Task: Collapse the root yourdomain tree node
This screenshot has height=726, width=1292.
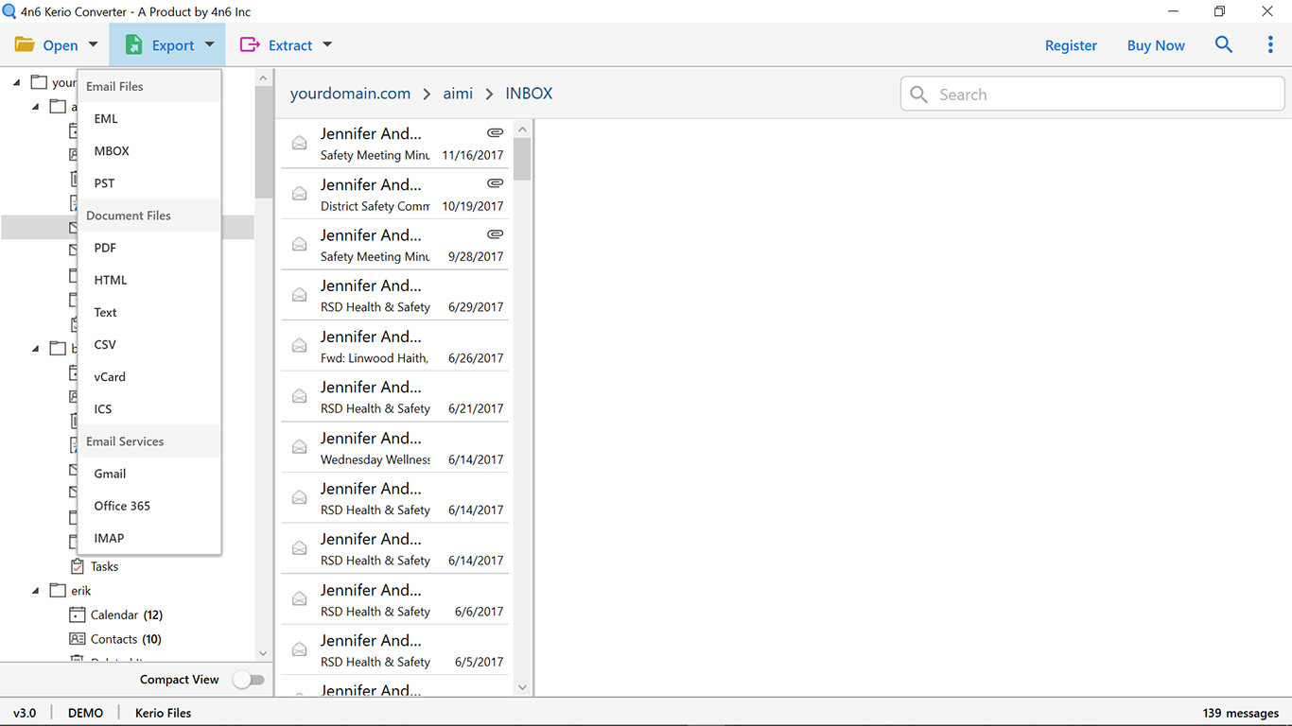Action: [17, 82]
